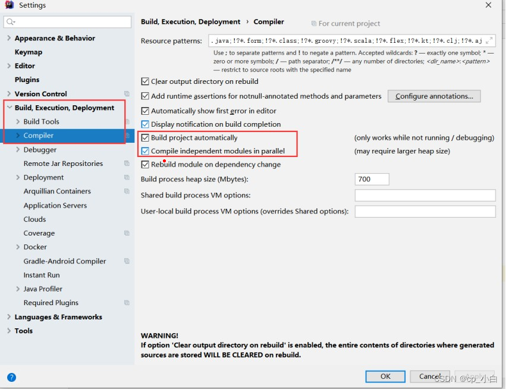This screenshot has height=389, width=506.
Task: Click the project-level icon beside Arquillian Containers
Action: 127,191
